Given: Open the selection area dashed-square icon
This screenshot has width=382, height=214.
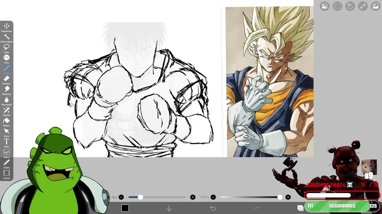Looking at the screenshot, I should tap(337, 6).
